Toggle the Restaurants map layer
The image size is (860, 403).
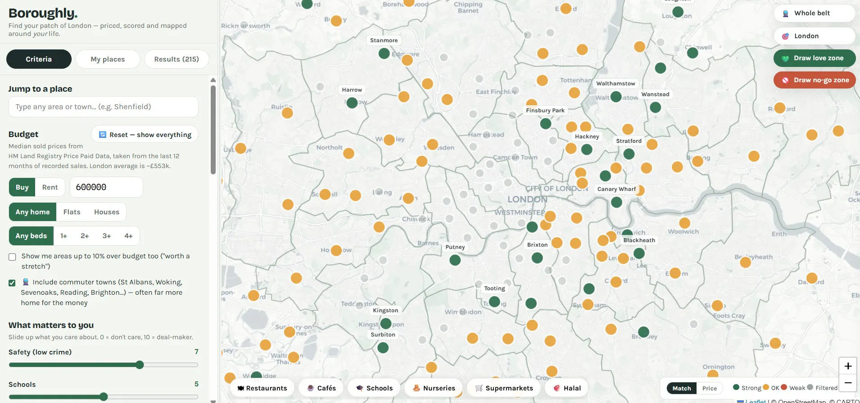click(x=262, y=388)
